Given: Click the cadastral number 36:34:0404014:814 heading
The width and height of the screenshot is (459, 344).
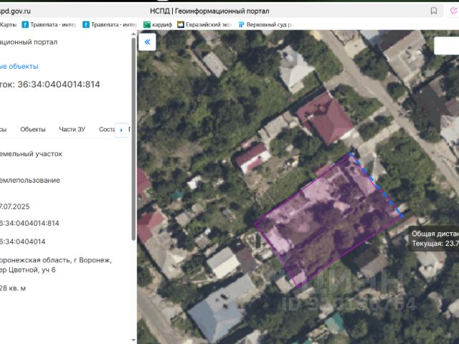Looking at the screenshot, I should point(50,85).
